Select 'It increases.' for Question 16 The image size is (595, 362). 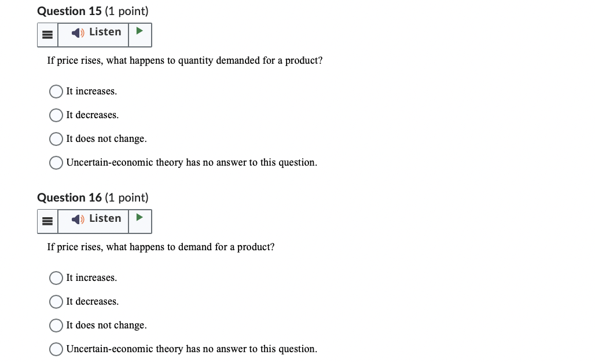pyautogui.click(x=56, y=277)
